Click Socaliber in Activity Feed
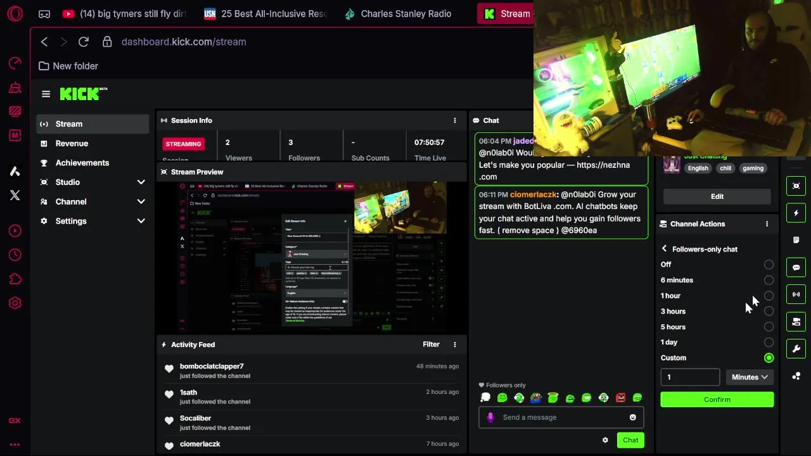The width and height of the screenshot is (811, 456). (195, 418)
